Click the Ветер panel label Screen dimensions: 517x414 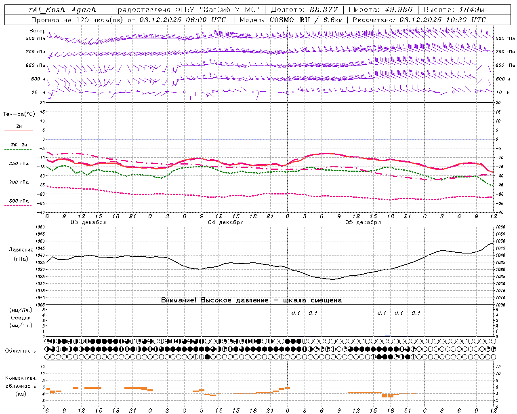coord(37,31)
